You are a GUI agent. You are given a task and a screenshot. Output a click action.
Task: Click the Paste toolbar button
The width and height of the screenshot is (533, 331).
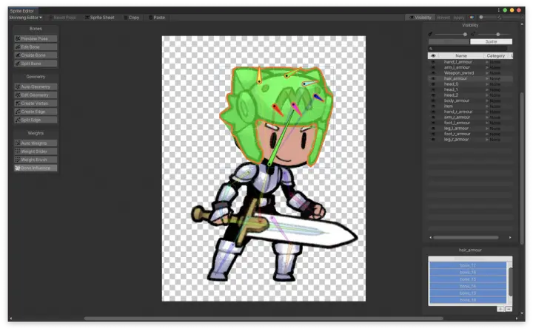click(157, 17)
